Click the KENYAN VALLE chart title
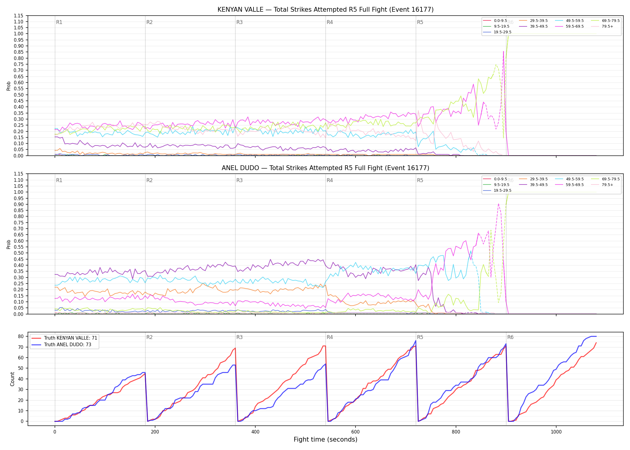 325,10
